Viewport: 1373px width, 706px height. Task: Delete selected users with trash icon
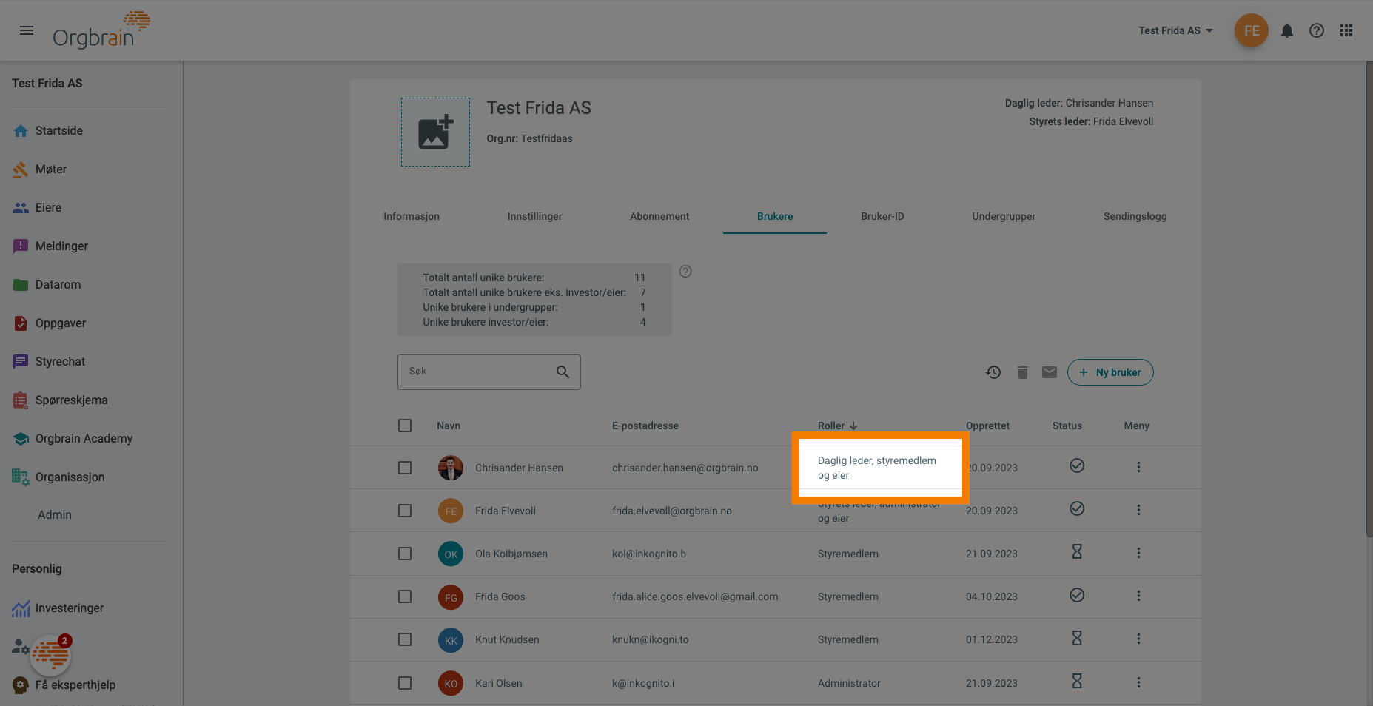click(1022, 372)
